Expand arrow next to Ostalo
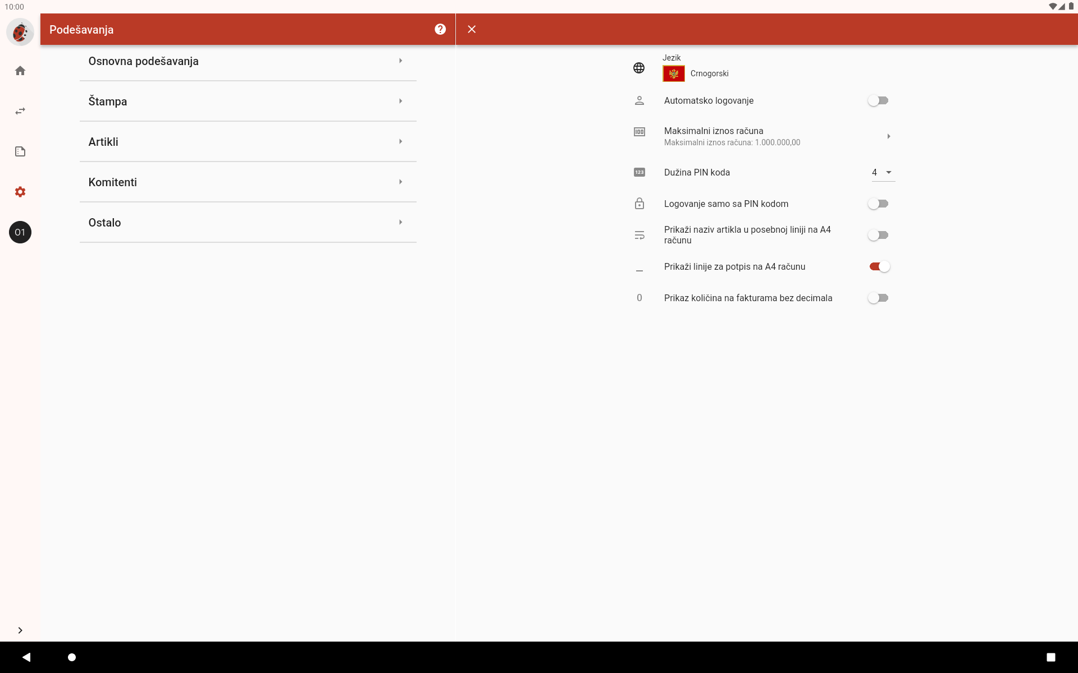Screen dimensions: 1078x673 (400, 222)
